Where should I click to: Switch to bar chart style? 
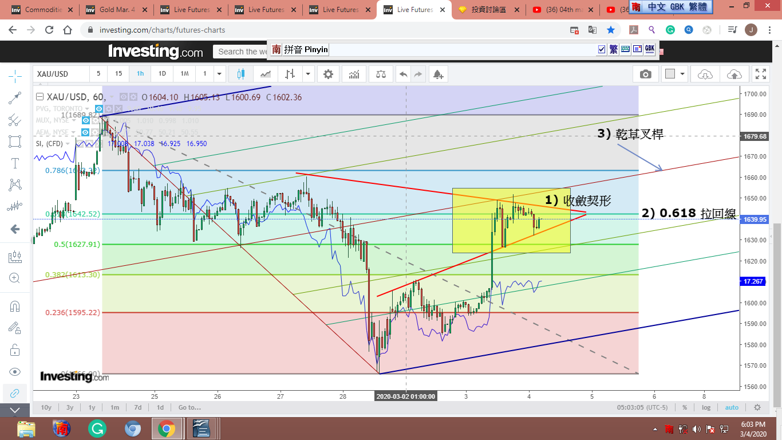[290, 74]
